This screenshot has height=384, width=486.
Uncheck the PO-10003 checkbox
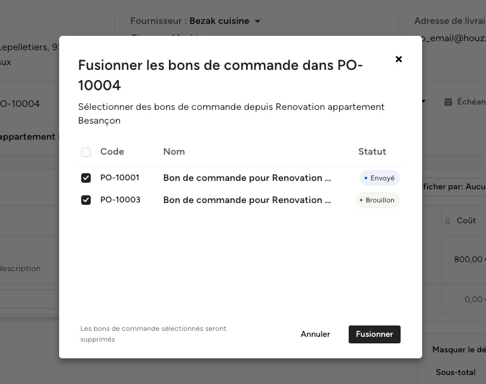coord(86,200)
